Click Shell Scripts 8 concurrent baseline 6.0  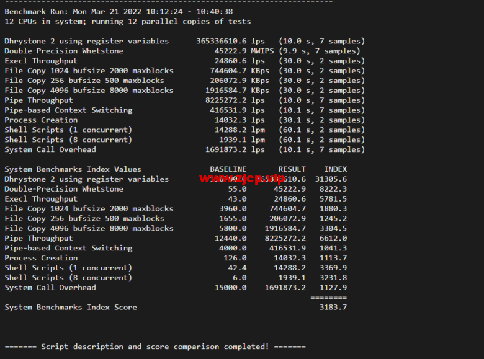[x=240, y=278]
